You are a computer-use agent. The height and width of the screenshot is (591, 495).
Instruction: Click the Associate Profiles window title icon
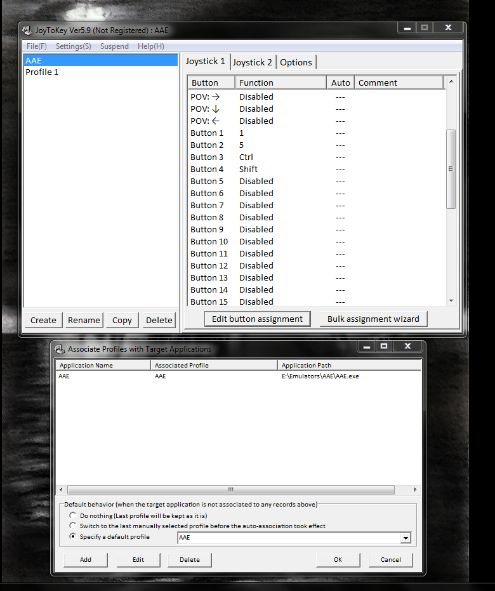point(60,349)
